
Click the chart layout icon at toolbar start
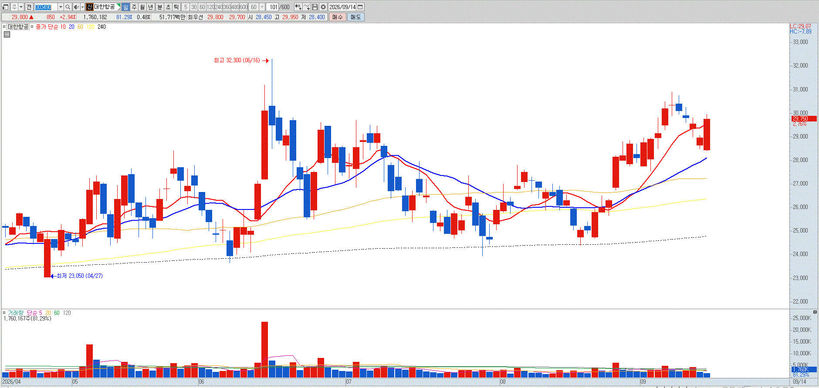click(x=6, y=7)
